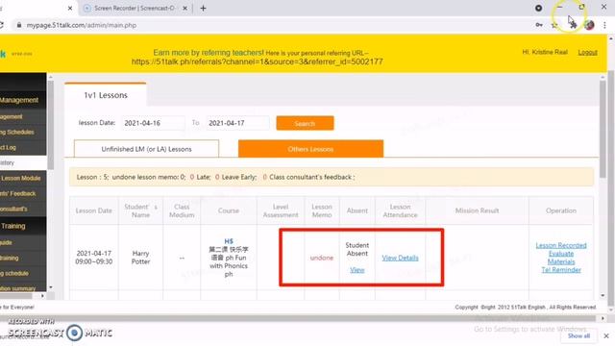Viewport: 615px width, 346px height.
Task: Open the Lesson Module sidebar item
Action: [x=21, y=178]
